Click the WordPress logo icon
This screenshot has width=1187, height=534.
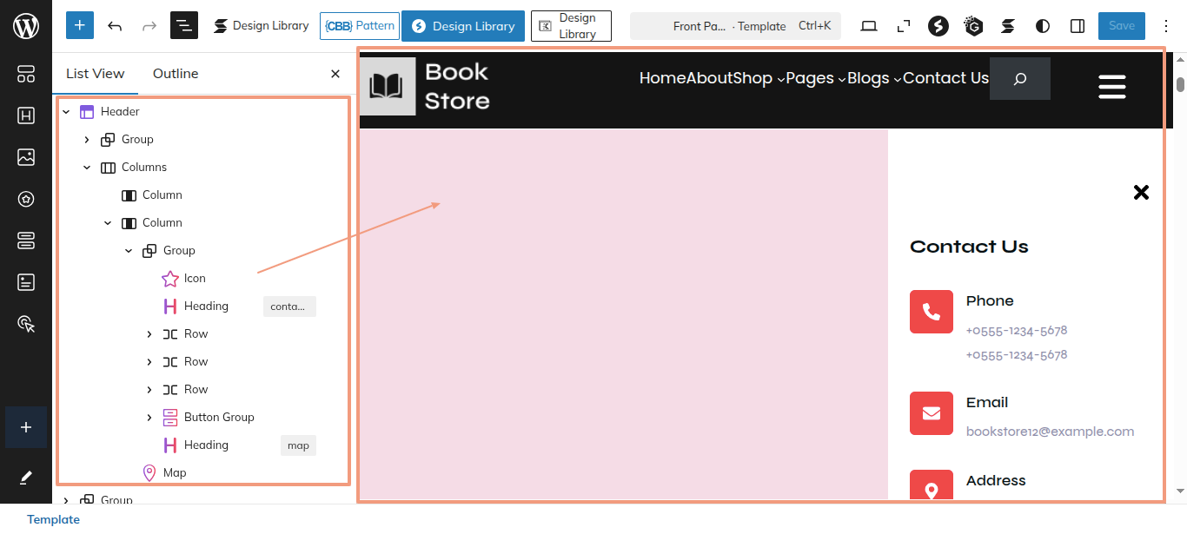[26, 26]
